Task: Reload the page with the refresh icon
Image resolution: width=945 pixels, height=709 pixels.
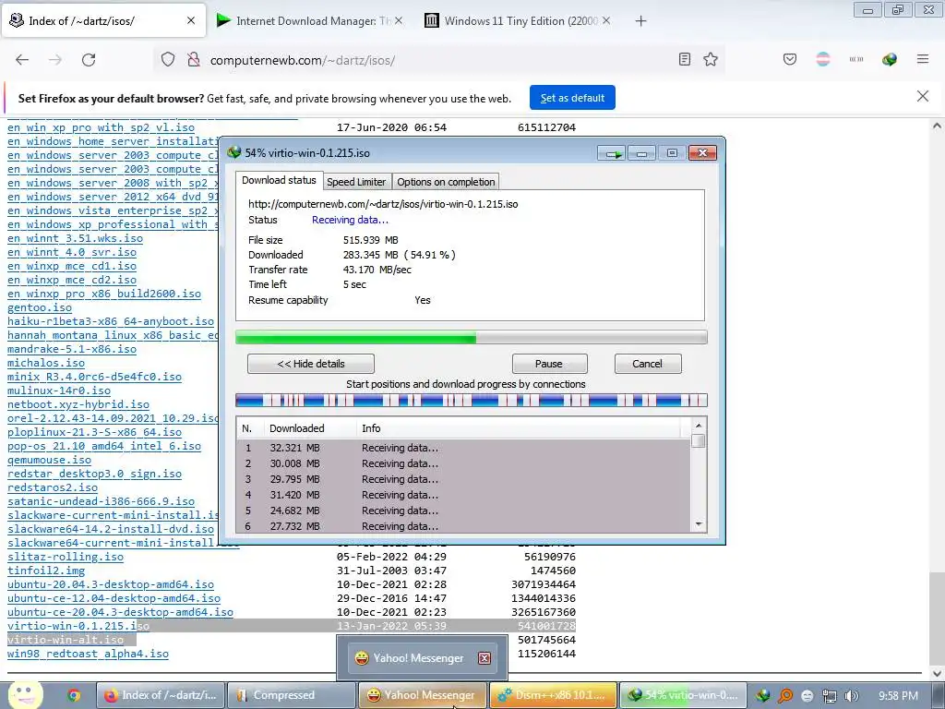Action: (89, 60)
